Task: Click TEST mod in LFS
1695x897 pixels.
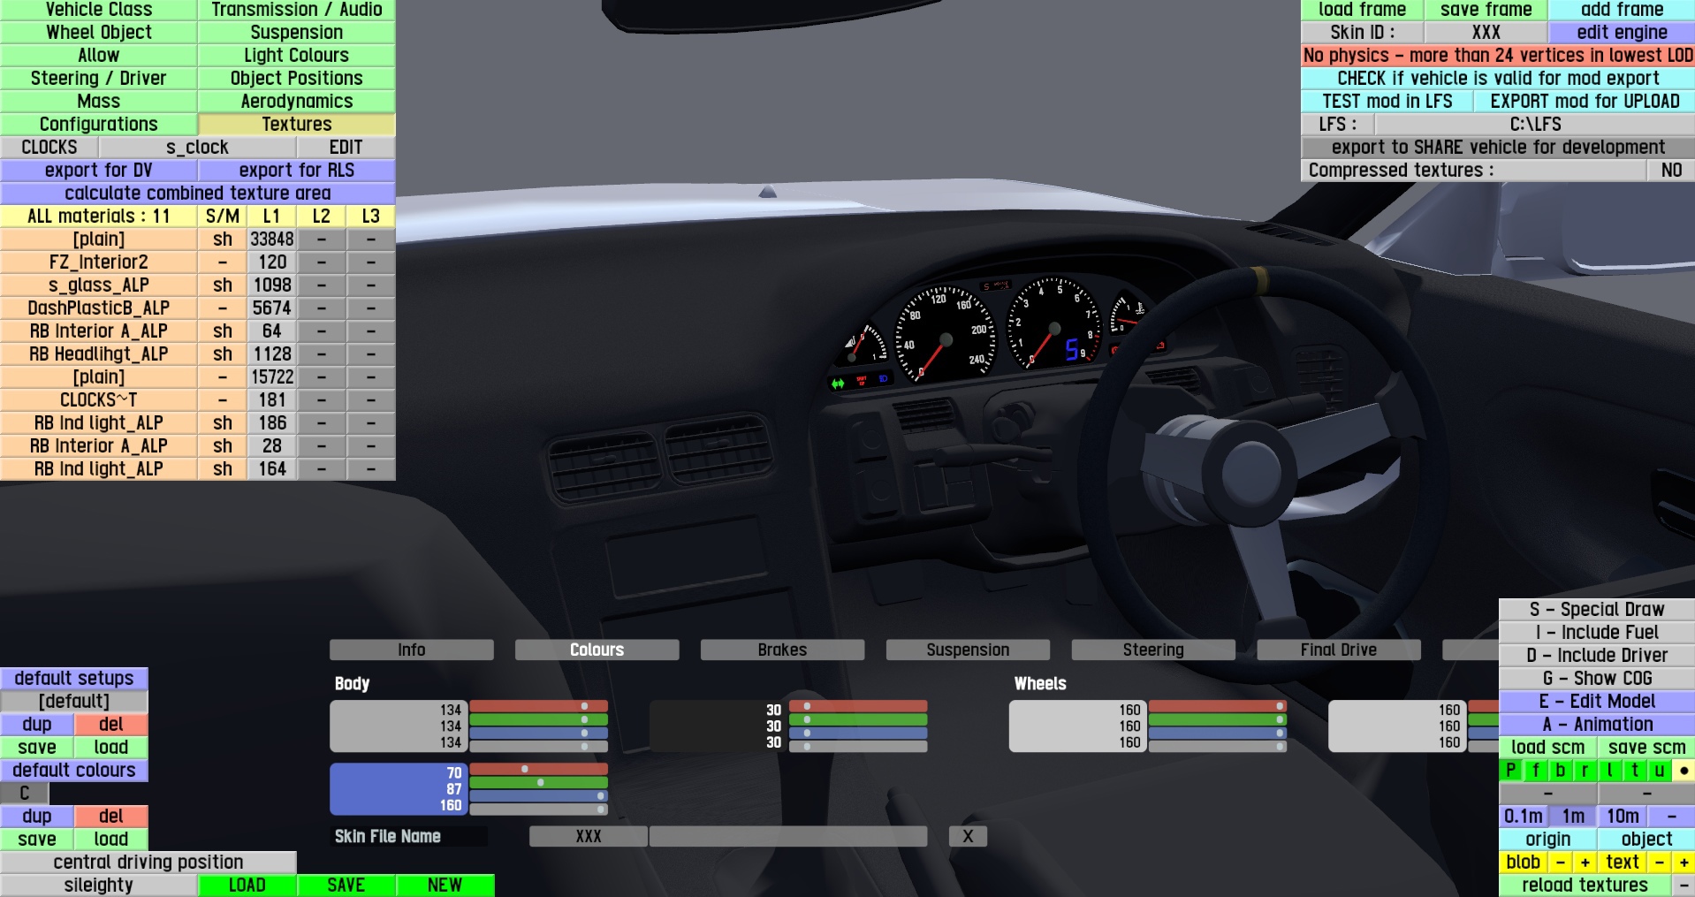Action: coord(1387,101)
